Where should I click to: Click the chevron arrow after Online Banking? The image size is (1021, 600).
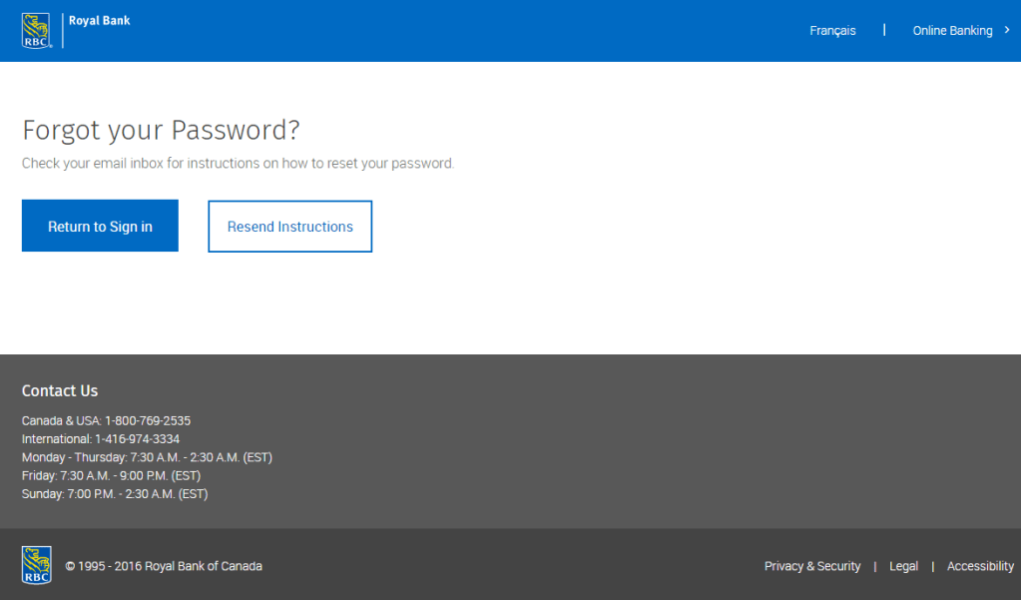click(x=1007, y=30)
